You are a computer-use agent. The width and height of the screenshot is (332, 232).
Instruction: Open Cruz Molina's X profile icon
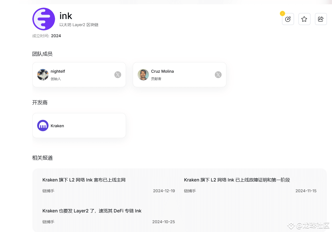tap(218, 75)
